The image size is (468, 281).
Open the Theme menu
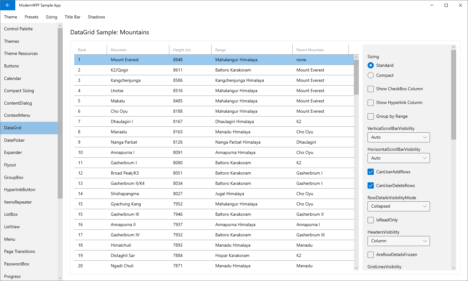pos(11,17)
